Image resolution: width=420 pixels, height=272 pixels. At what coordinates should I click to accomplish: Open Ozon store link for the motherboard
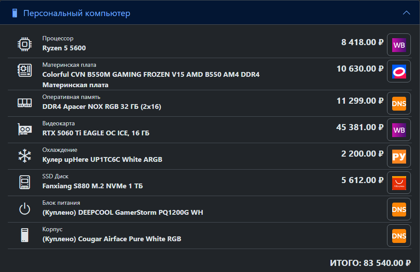click(x=399, y=71)
